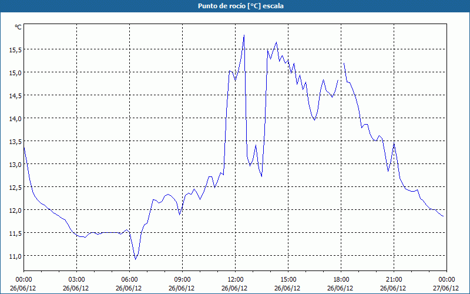This screenshot has height=294, width=470.
Task: Pick the 13,0 axis label
Action: tap(15, 165)
